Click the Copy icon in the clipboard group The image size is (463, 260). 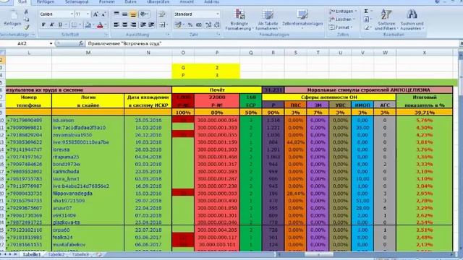tap(26, 19)
